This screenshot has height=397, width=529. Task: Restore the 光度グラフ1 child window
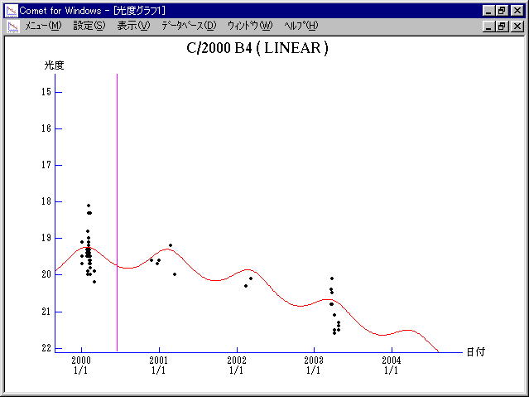502,26
